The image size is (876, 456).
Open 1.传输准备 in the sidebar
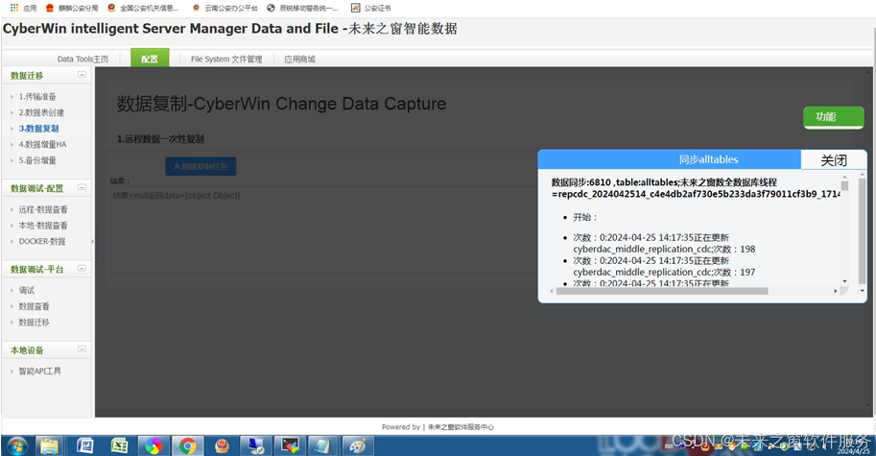[37, 96]
